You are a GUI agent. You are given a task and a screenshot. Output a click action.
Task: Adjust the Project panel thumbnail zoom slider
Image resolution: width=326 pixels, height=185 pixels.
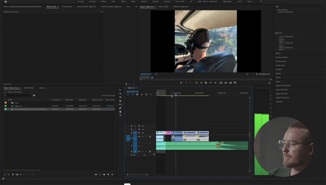point(25,174)
